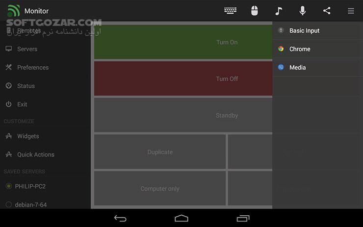This screenshot has width=363, height=227.
Task: Open Status in the sidebar
Action: (x=45, y=86)
